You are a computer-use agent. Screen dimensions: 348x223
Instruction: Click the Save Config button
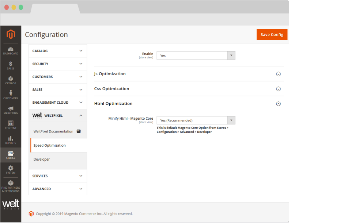(272, 34)
